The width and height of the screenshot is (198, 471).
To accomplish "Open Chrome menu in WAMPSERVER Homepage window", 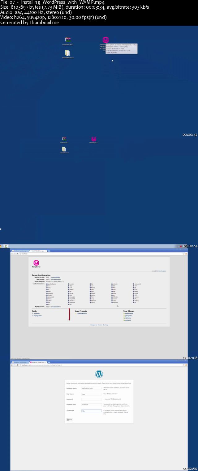I will coord(186,254).
